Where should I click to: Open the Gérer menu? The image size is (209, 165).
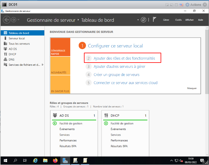[166, 20]
